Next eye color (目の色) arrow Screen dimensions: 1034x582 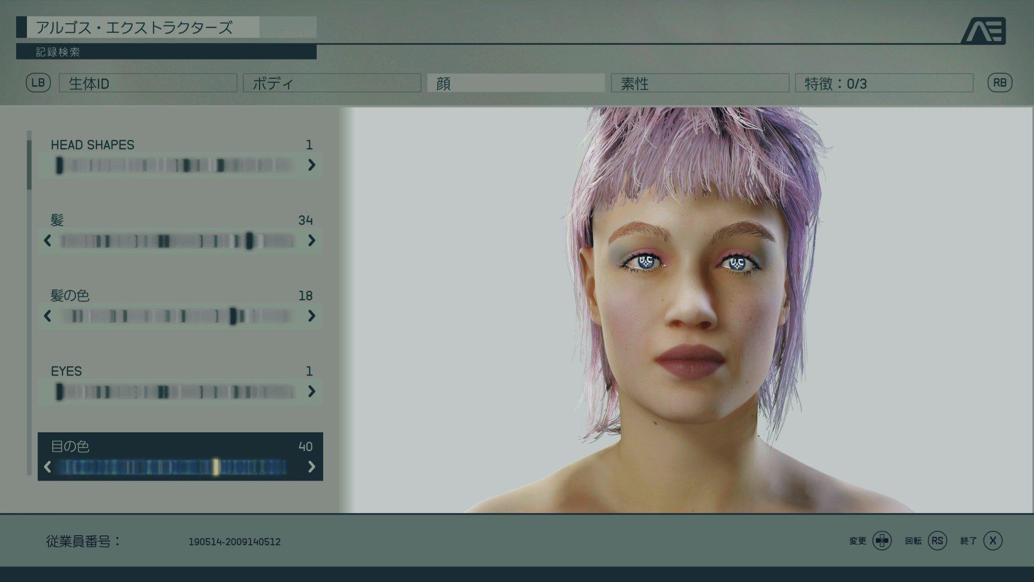[311, 467]
